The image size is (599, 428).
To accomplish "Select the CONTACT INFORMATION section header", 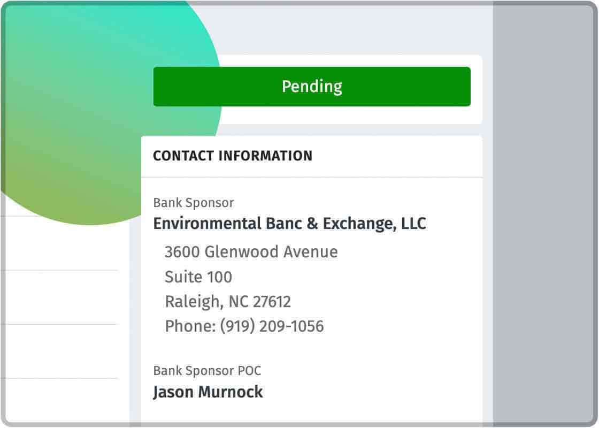I will [233, 156].
